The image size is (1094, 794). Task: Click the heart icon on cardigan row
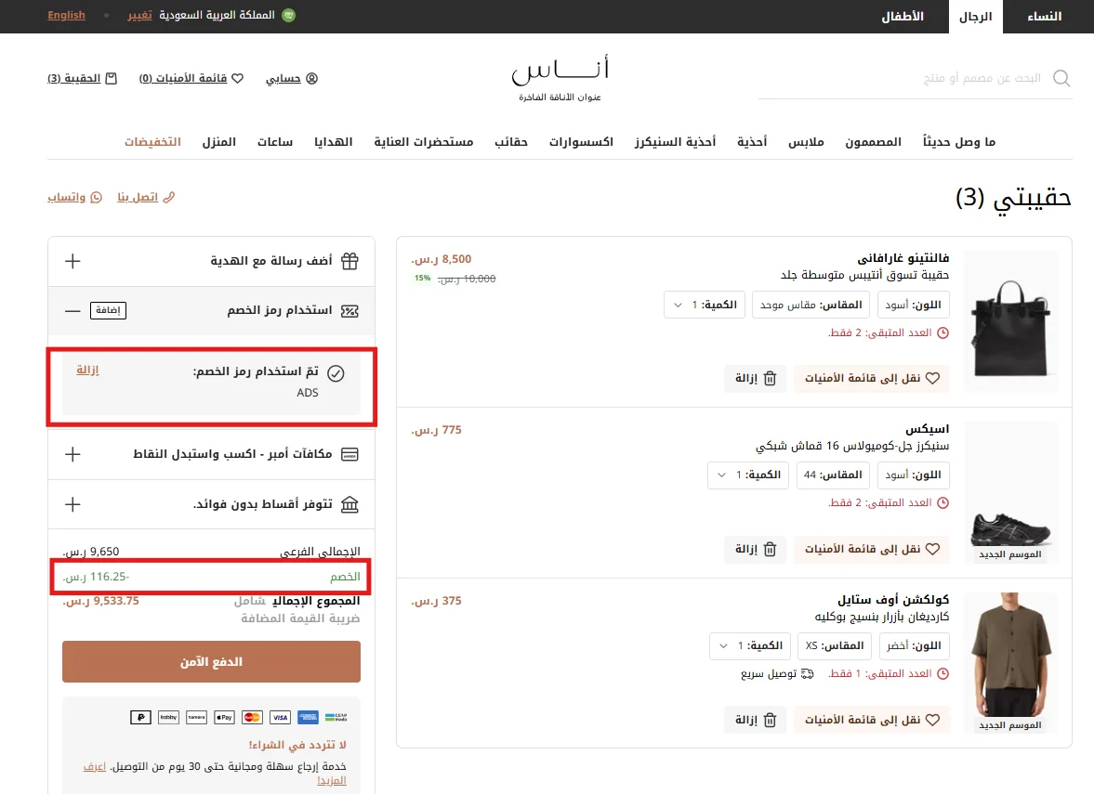pyautogui.click(x=933, y=720)
